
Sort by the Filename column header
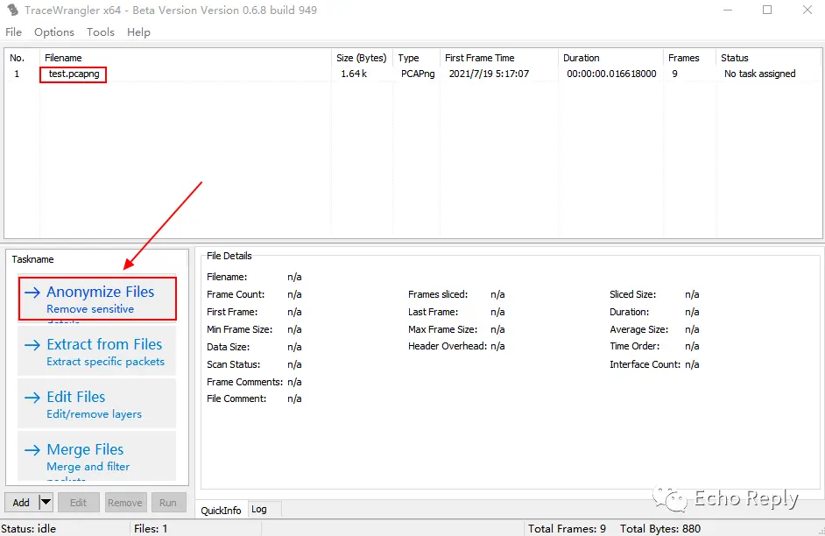(186, 58)
